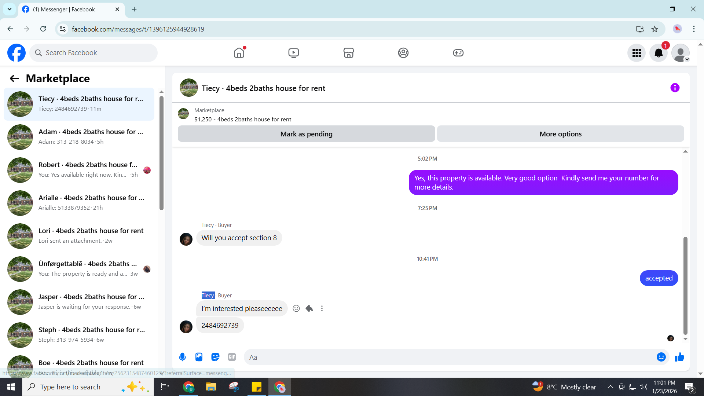The image size is (704, 396).
Task: Attach a photo using the image icon
Action: pyautogui.click(x=199, y=357)
